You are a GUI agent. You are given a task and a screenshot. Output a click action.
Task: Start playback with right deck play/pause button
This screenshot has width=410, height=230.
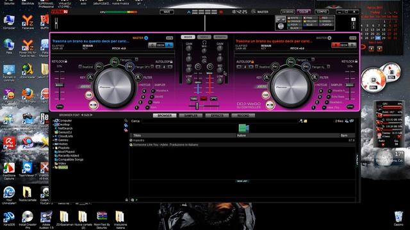point(270,105)
